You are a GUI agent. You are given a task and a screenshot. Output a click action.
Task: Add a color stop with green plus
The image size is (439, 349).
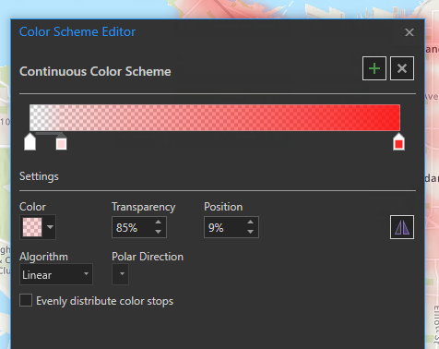374,68
